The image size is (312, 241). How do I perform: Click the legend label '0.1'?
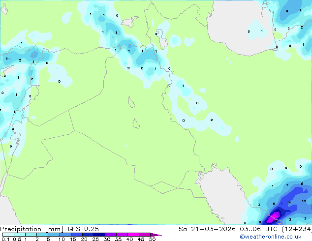[x=5, y=239]
